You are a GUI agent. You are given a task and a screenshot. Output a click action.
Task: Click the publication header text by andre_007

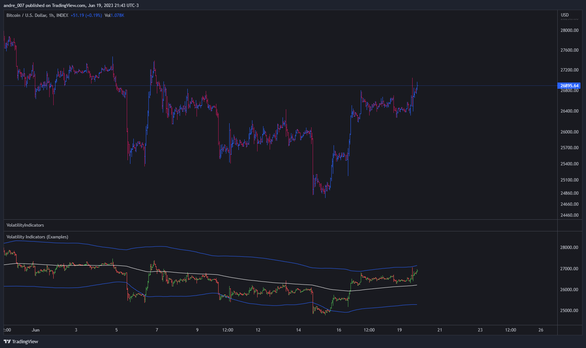tap(71, 6)
